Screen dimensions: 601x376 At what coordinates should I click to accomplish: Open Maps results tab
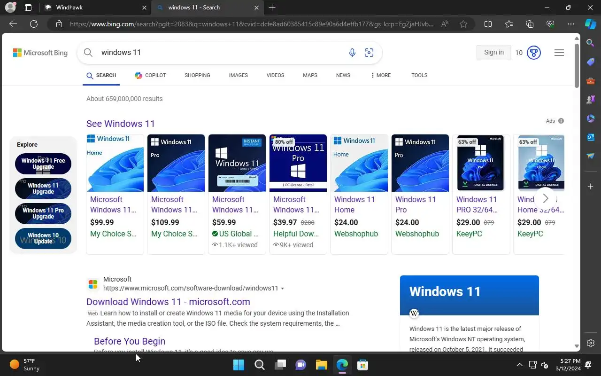coord(310,75)
